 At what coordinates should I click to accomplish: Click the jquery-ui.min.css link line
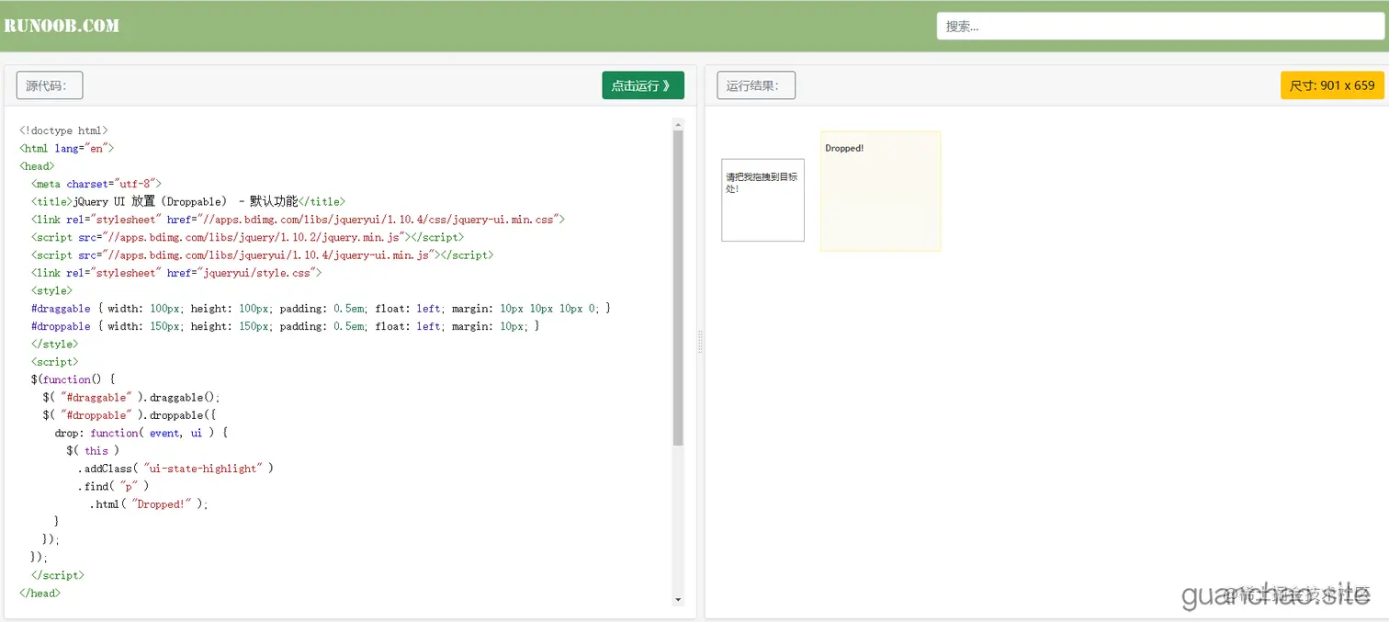[298, 220]
